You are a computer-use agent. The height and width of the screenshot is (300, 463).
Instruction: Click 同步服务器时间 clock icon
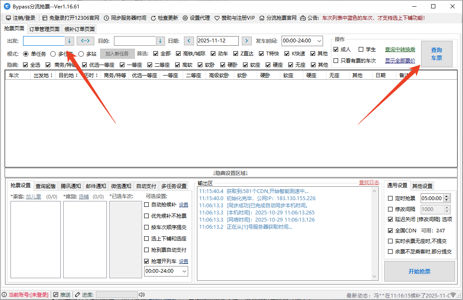pyautogui.click(x=106, y=18)
